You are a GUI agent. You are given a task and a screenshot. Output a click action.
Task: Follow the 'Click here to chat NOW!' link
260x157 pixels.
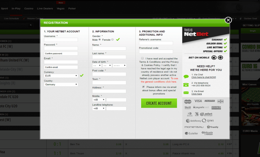203,77
